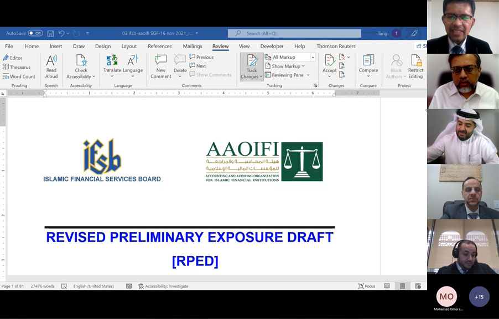Click the Undo arrow icon
The image size is (499, 319).
[61, 33]
